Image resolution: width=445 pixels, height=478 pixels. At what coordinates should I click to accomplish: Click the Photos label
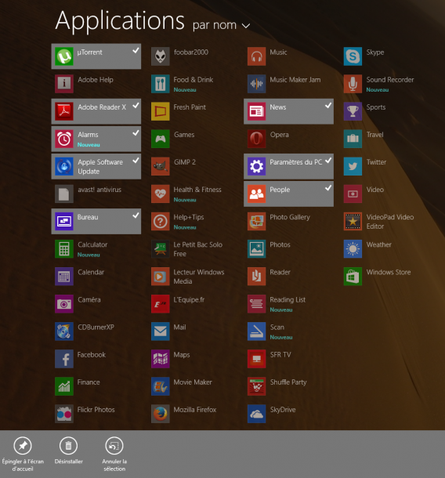[x=280, y=244]
